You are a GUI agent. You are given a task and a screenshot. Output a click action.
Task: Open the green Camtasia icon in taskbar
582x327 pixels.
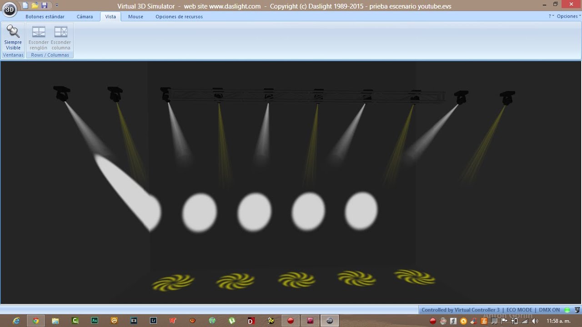pos(75,321)
